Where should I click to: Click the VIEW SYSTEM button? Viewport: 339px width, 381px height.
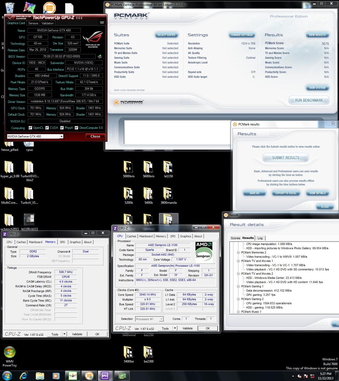317,88
